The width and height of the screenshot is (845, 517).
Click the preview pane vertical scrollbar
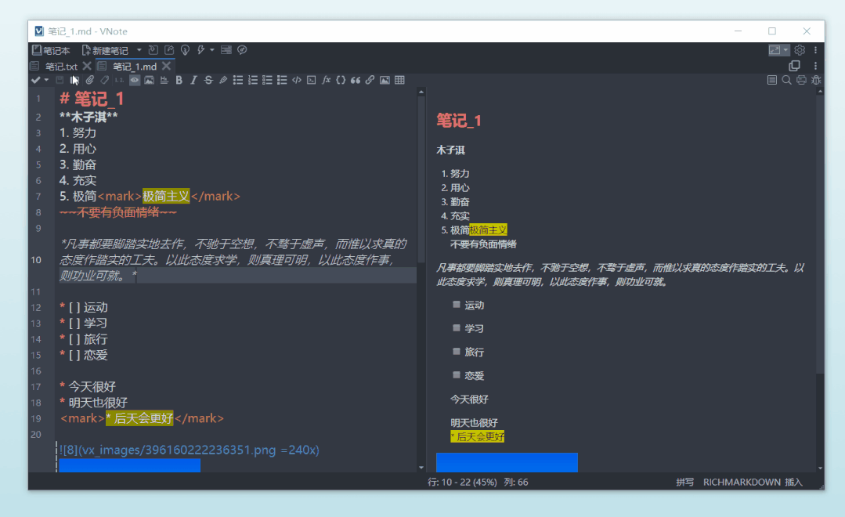click(x=820, y=234)
